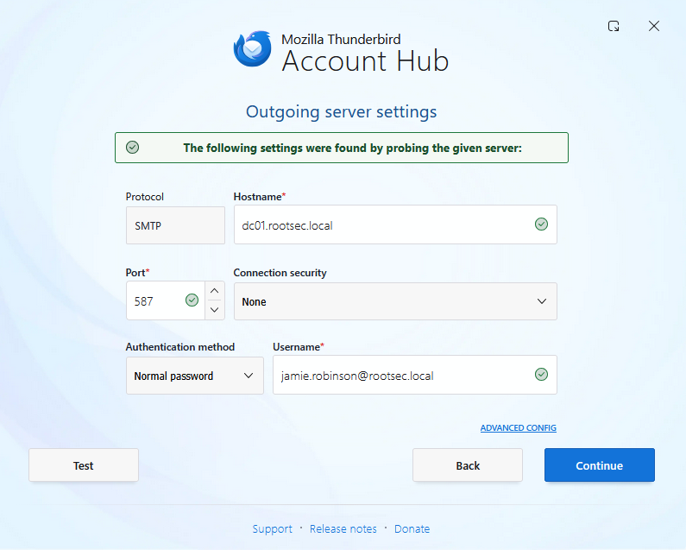Click the Test button
The image size is (686, 550).
(84, 465)
